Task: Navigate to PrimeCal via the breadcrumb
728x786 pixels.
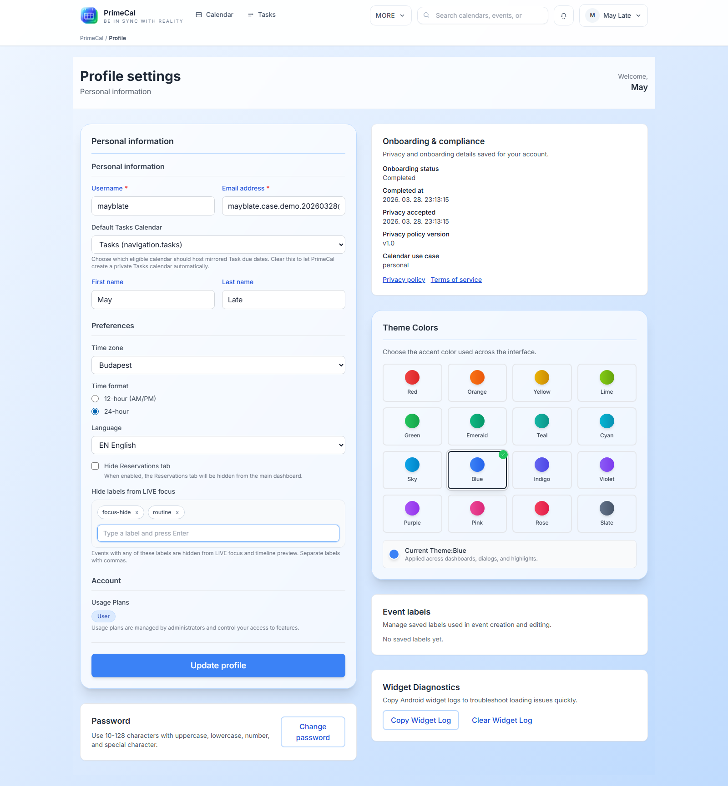Action: coord(91,38)
